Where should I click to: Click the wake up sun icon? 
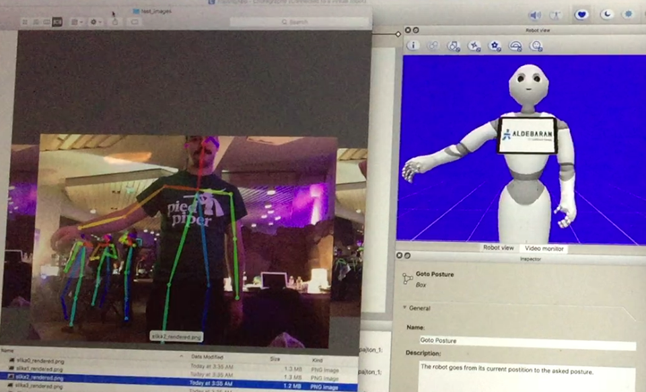629,14
